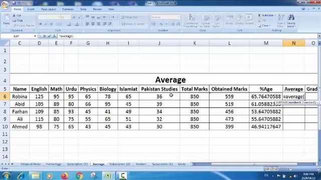
Task: Choose a font color
Action: 77,24
